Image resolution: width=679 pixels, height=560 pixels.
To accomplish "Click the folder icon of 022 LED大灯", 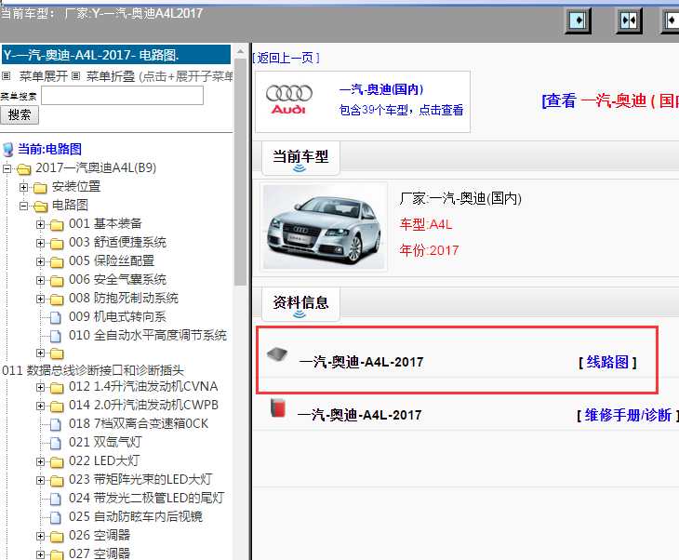I will [x=57, y=462].
